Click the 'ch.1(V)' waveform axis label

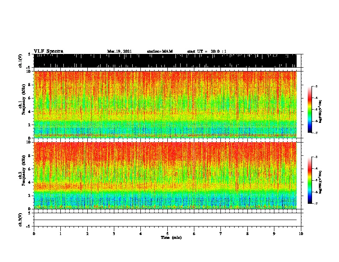[x=21, y=61]
